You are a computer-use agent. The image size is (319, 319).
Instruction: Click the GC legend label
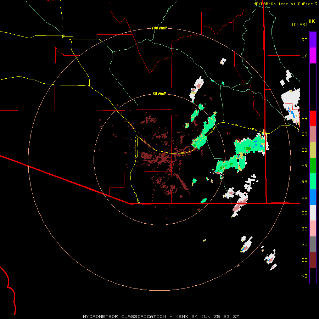point(304,245)
